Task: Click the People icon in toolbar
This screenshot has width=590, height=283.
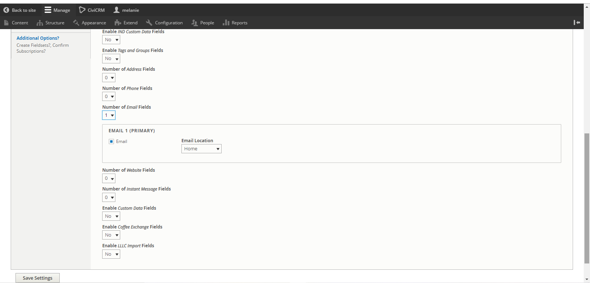Action: click(194, 23)
